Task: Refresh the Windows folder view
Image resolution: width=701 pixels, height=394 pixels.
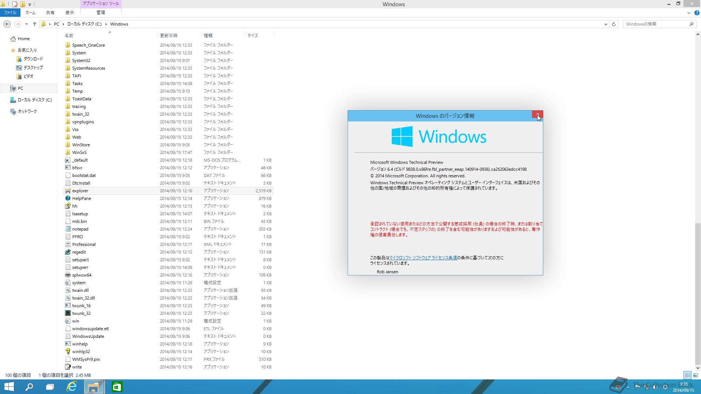Action: (x=614, y=24)
